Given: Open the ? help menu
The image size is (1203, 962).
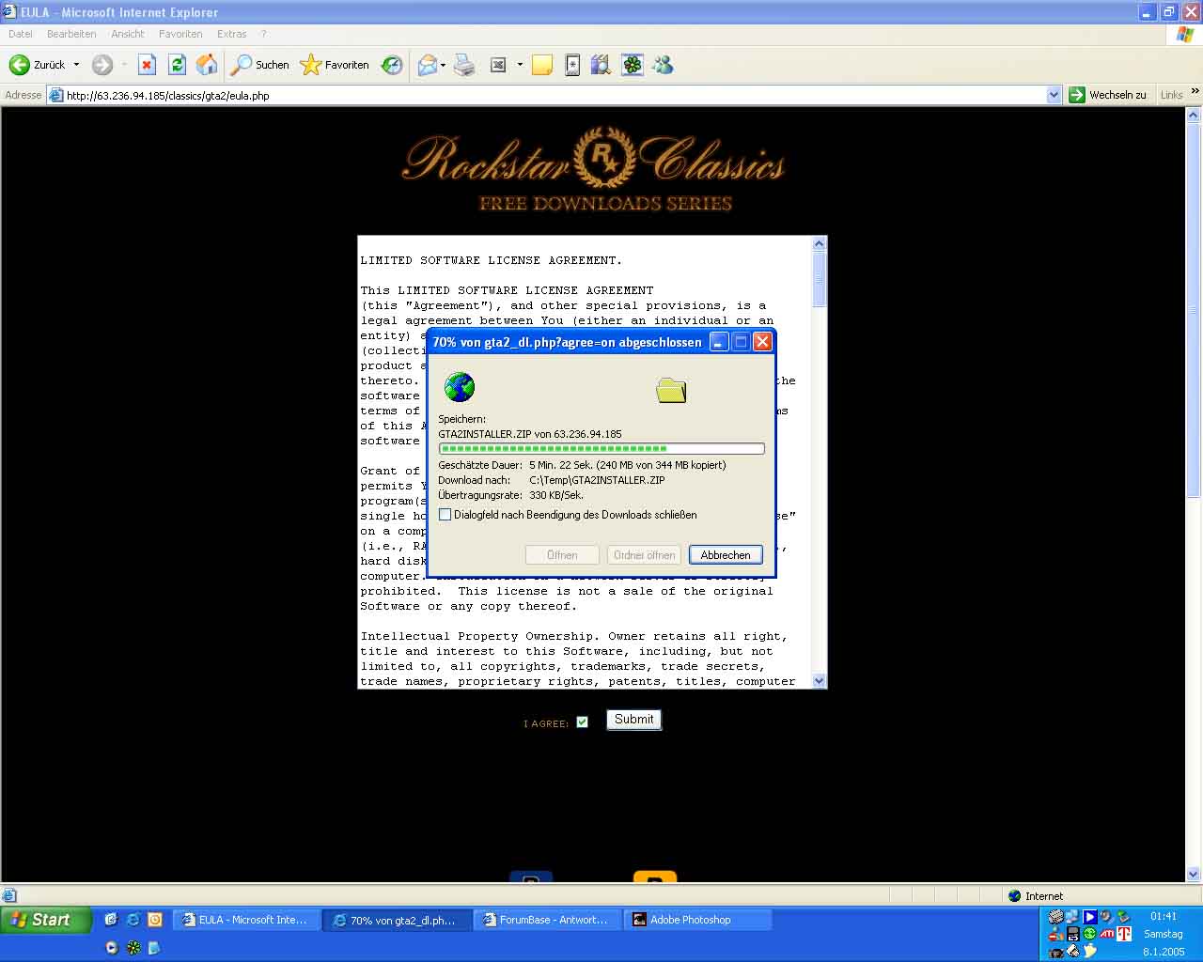Looking at the screenshot, I should [x=264, y=34].
